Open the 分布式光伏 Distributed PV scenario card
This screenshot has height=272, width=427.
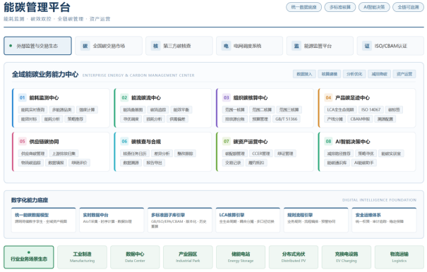(294, 257)
